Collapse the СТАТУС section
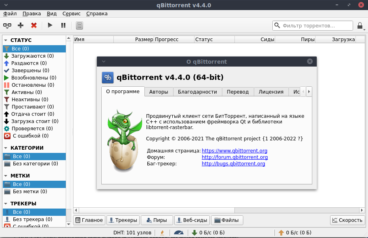Image resolution: width=368 pixels, height=238 pixels. pyautogui.click(x=6, y=40)
